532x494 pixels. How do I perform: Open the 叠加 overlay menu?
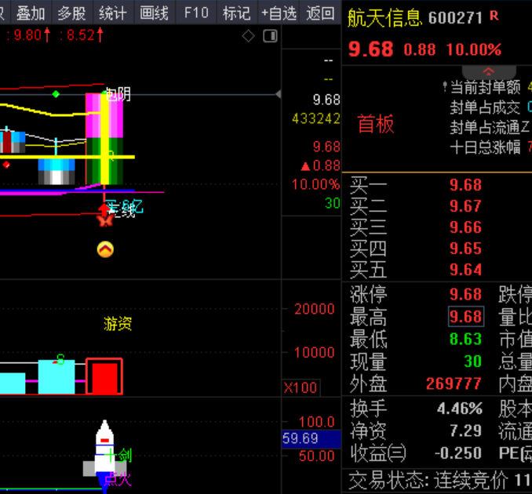tap(31, 13)
